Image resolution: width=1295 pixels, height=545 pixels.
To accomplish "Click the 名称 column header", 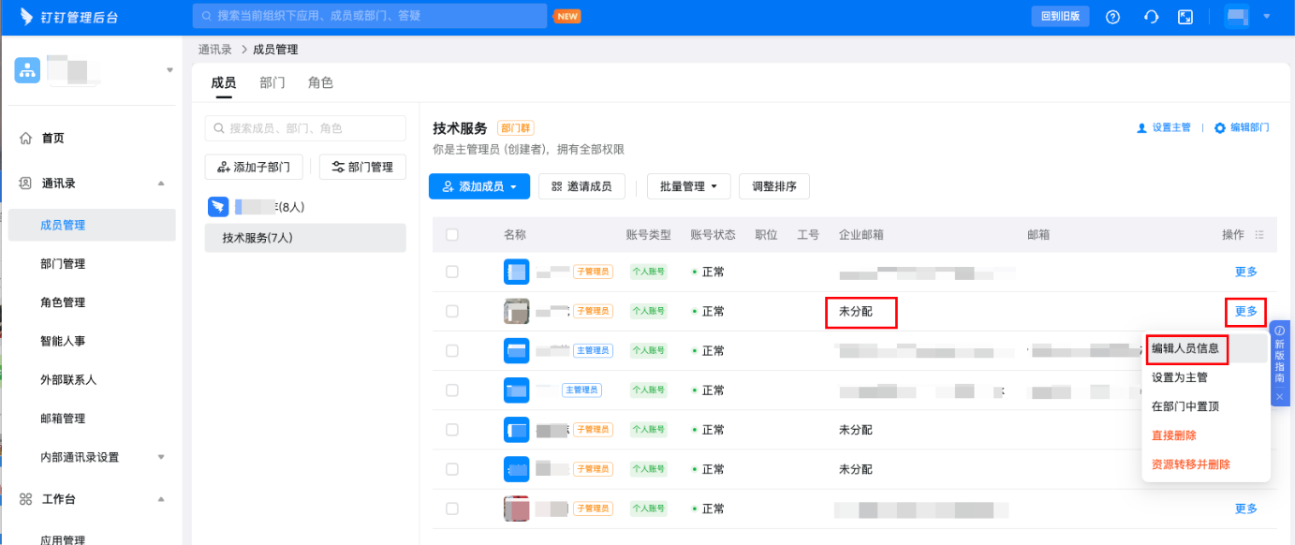I will [x=515, y=235].
